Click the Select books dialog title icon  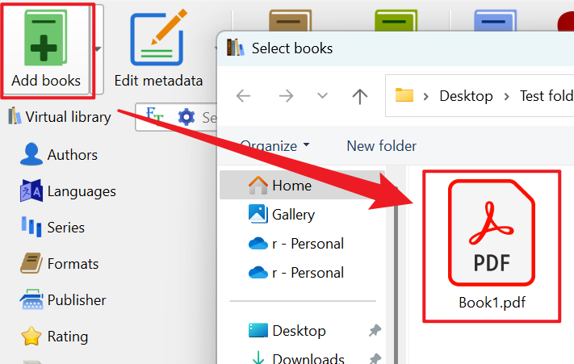pos(235,48)
